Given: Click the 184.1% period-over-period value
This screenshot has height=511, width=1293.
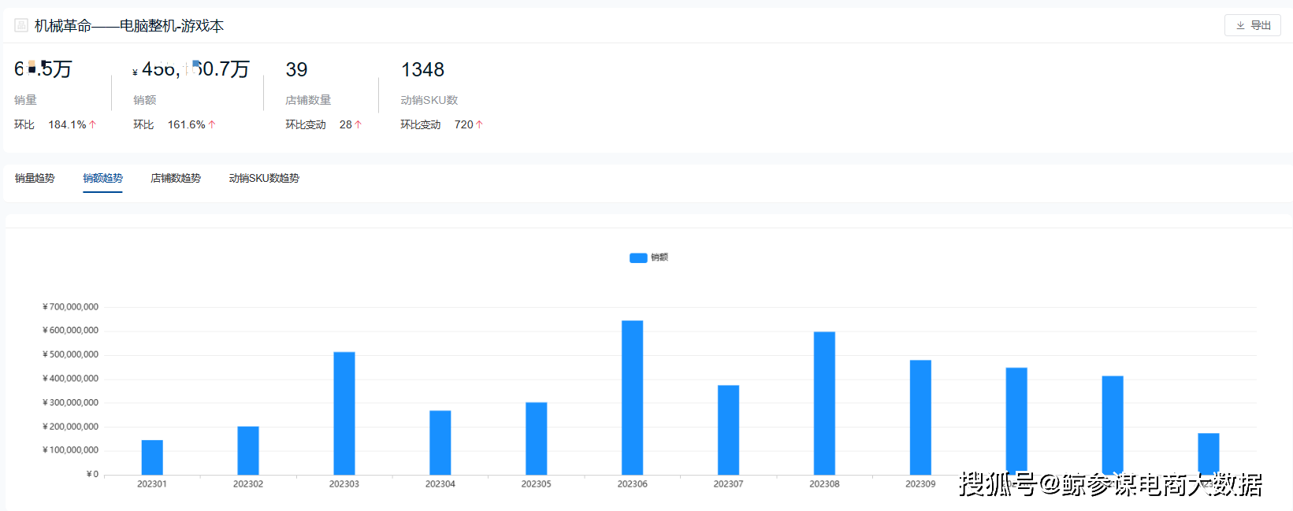Looking at the screenshot, I should 67,124.
